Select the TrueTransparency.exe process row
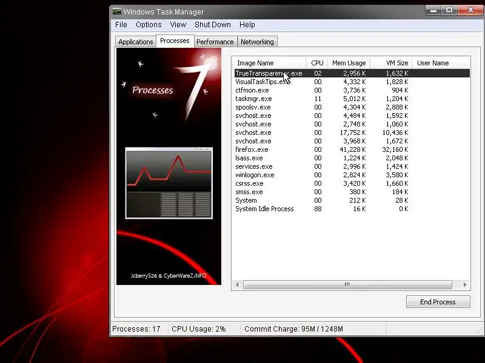Viewport: 485px width, 363px height. (352, 73)
